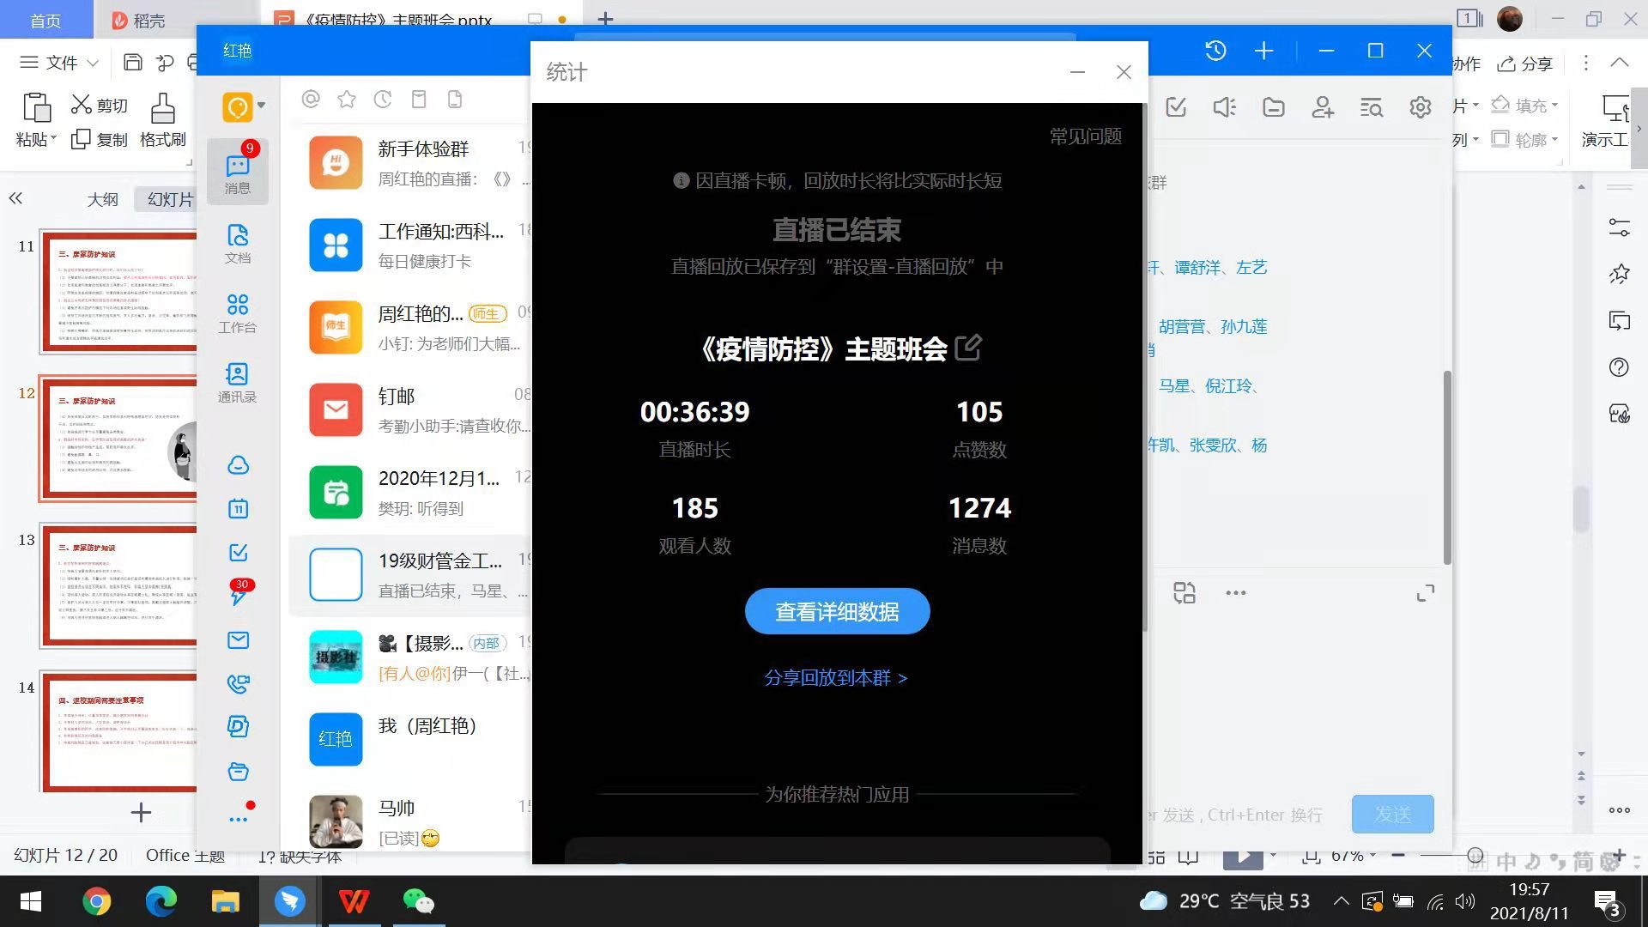The width and height of the screenshot is (1648, 927).
Task: Open the mail envelope icon in DingTalk sidebar
Action: [x=238, y=640]
